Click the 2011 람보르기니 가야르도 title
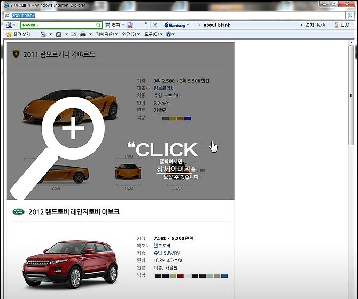Viewport: 358px width, 299px height. click(x=59, y=54)
